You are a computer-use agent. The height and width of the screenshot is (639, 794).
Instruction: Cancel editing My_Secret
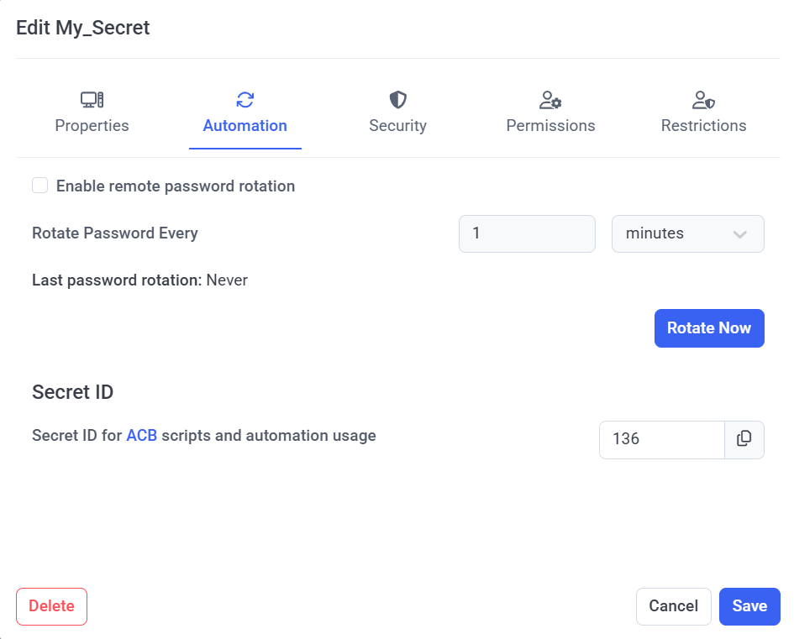tap(673, 606)
